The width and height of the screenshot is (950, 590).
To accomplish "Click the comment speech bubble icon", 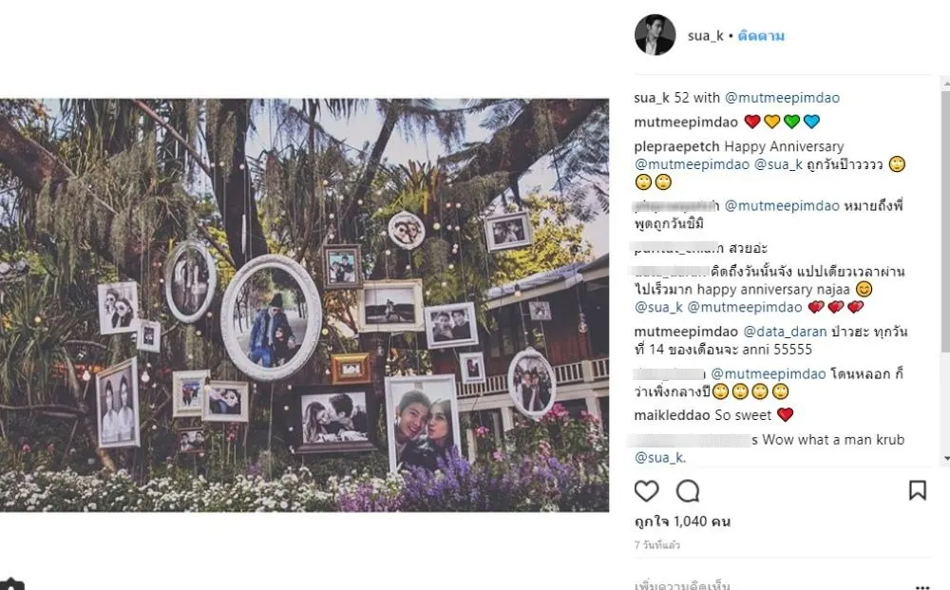I will [x=688, y=490].
